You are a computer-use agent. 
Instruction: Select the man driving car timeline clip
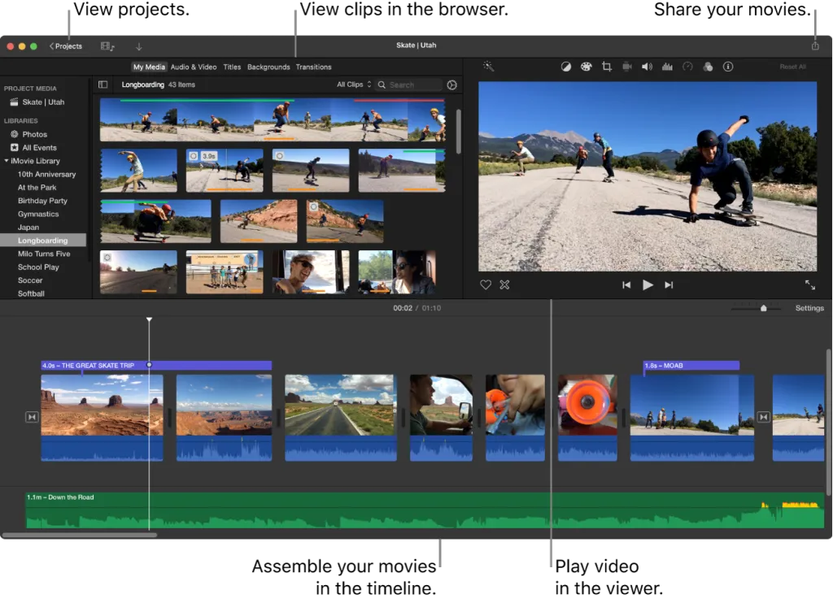pyautogui.click(x=441, y=418)
